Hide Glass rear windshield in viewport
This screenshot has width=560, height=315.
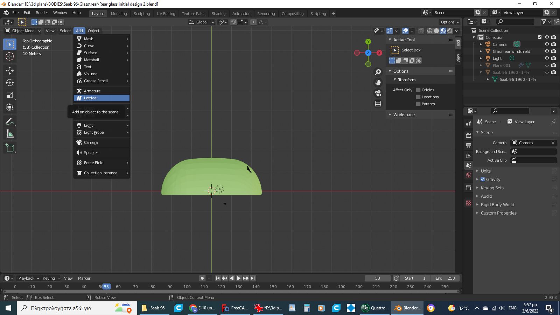(x=547, y=51)
